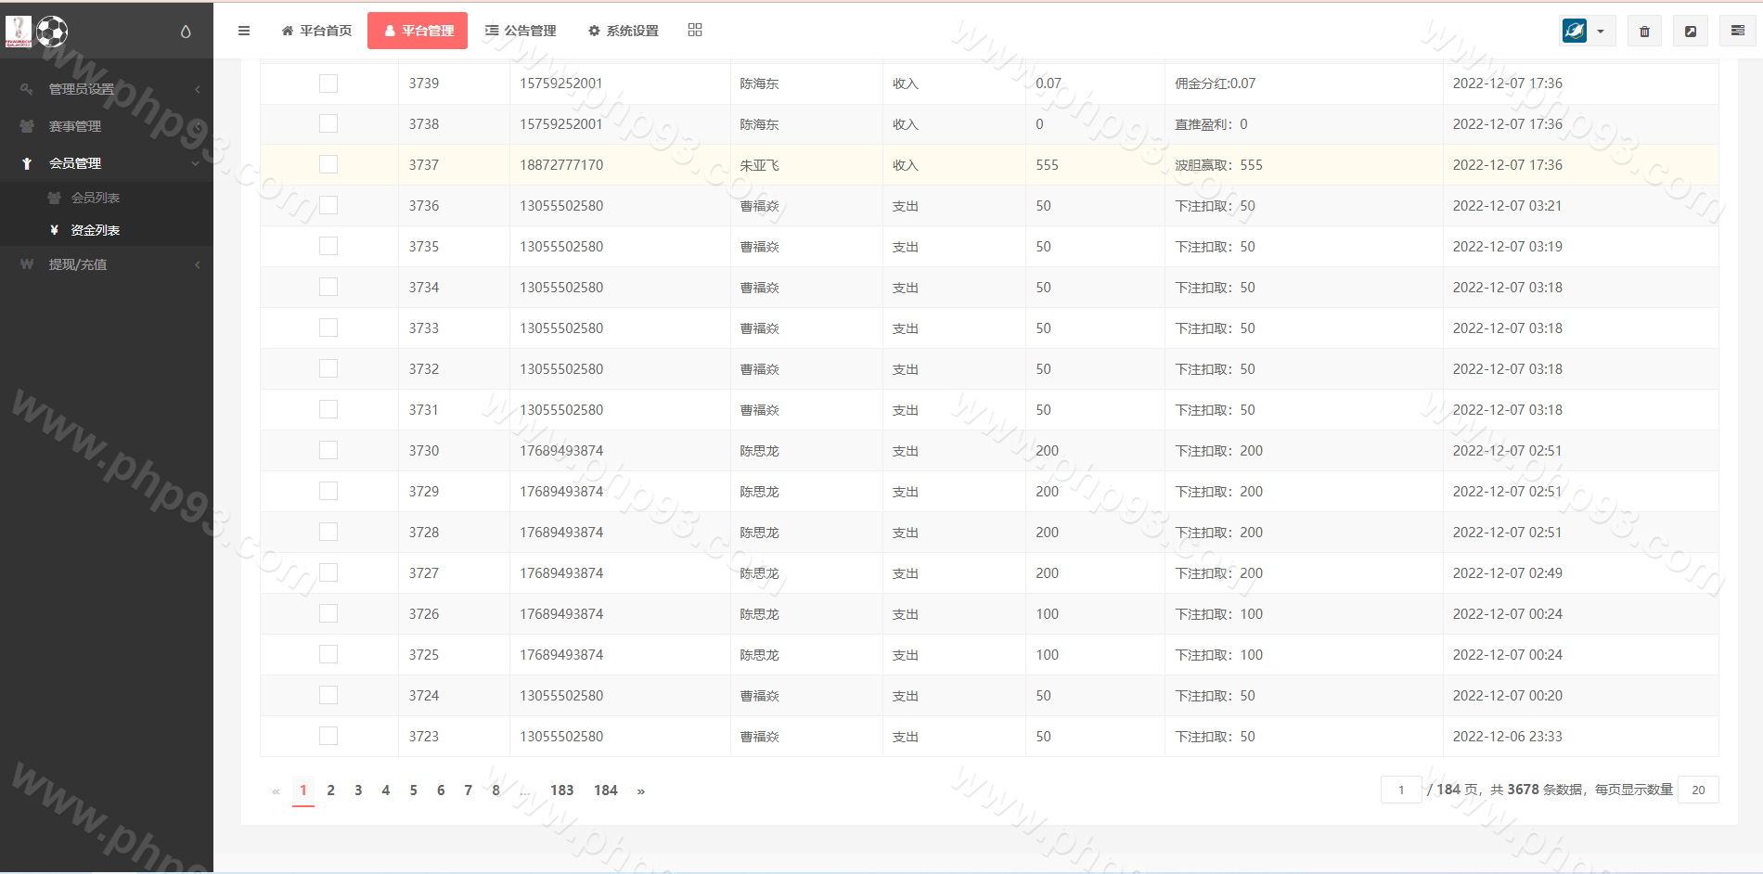Tick the checkbox for row 3737
Image resolution: width=1763 pixels, height=874 pixels.
point(328,165)
